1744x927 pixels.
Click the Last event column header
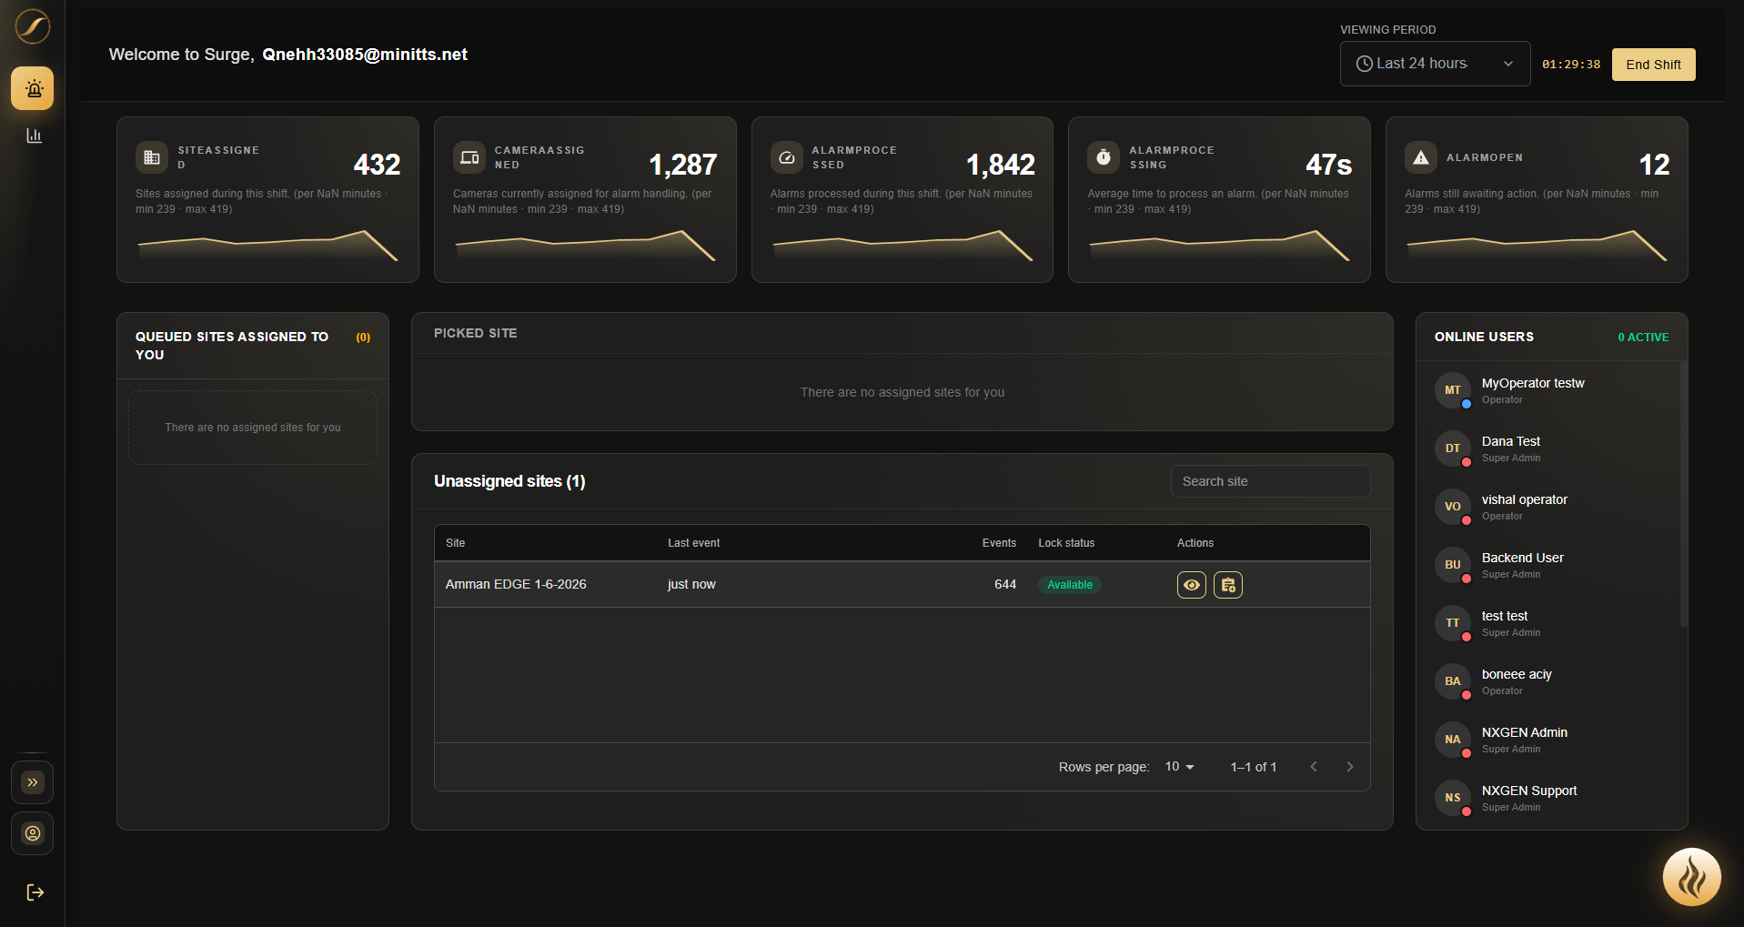click(694, 543)
